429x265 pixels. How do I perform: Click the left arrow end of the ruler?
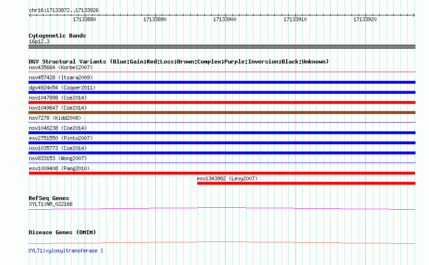point(30,15)
